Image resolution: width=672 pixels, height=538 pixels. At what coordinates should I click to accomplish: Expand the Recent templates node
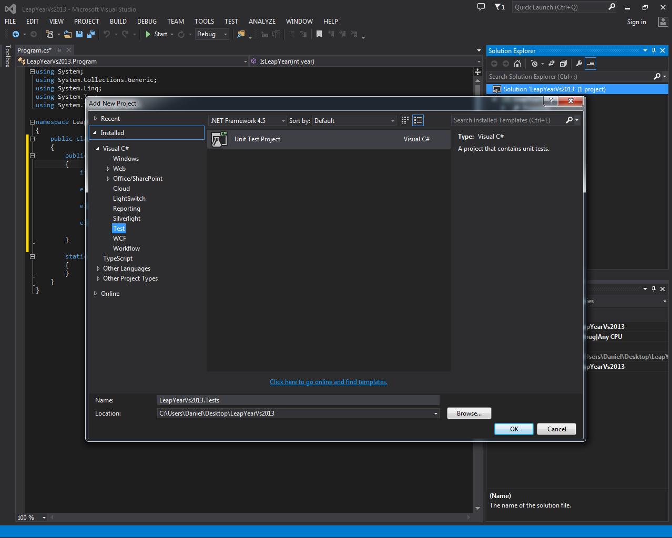(95, 119)
